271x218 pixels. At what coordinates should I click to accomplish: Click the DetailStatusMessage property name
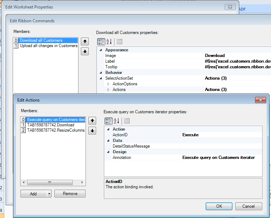coord(131,146)
